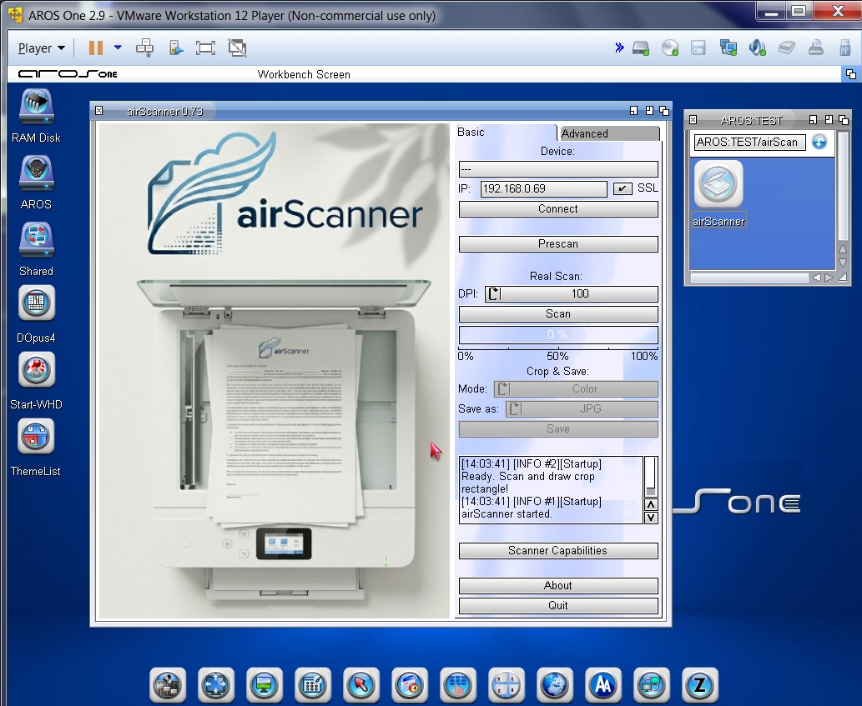Open the pointer arrow dock icon
The width and height of the screenshot is (862, 706).
pyautogui.click(x=361, y=685)
